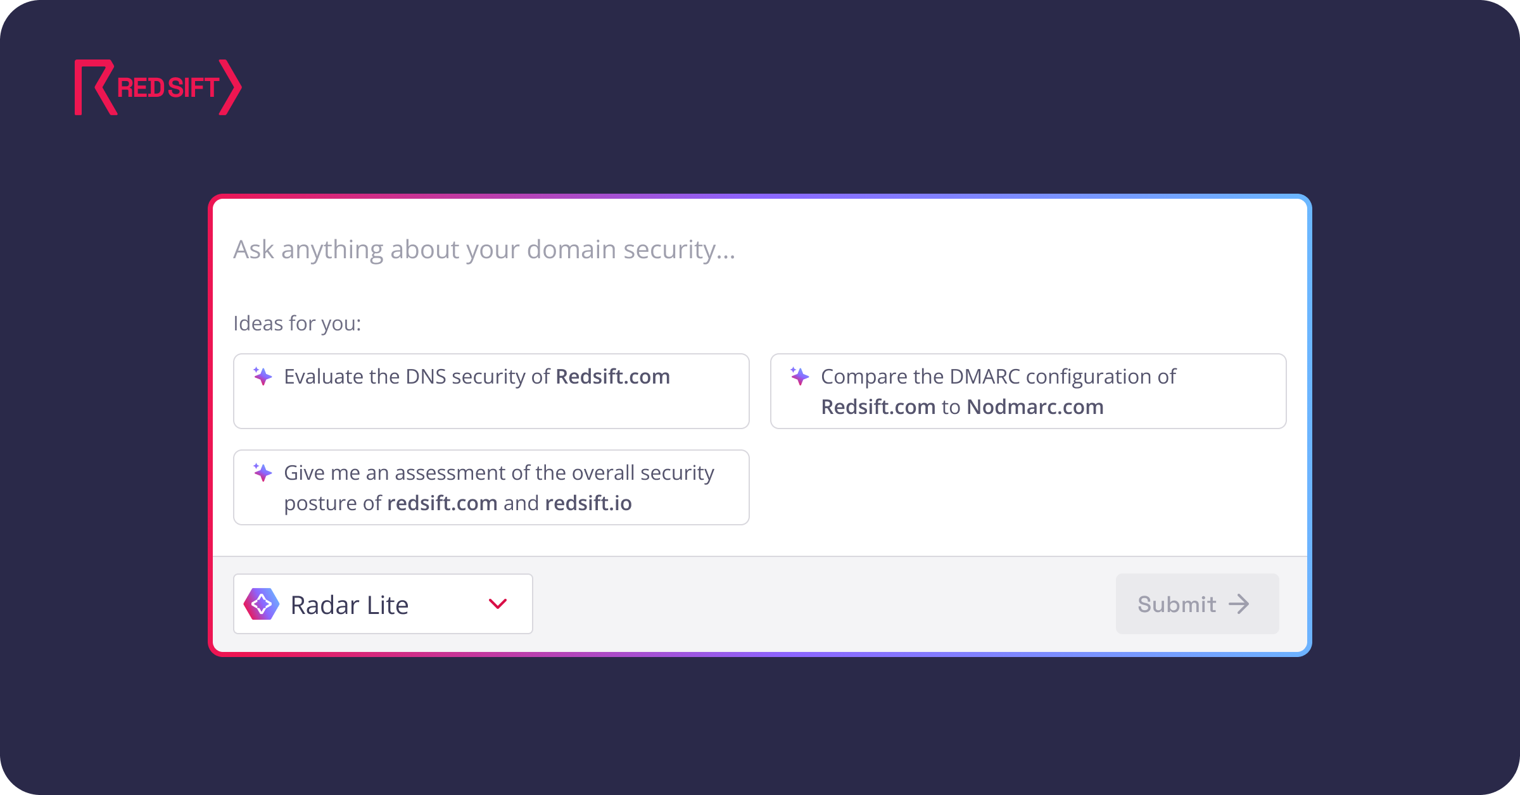Click sparkle icon beside DNS security suggestion
The height and width of the screenshot is (795, 1520).
[x=262, y=377]
